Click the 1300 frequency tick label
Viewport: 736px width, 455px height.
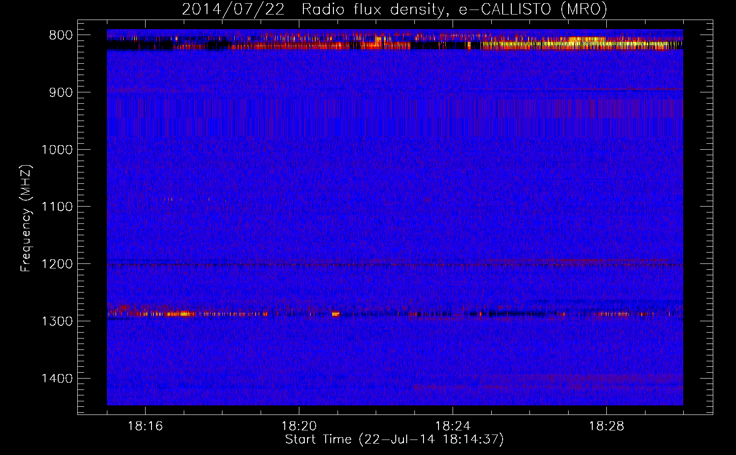57,321
